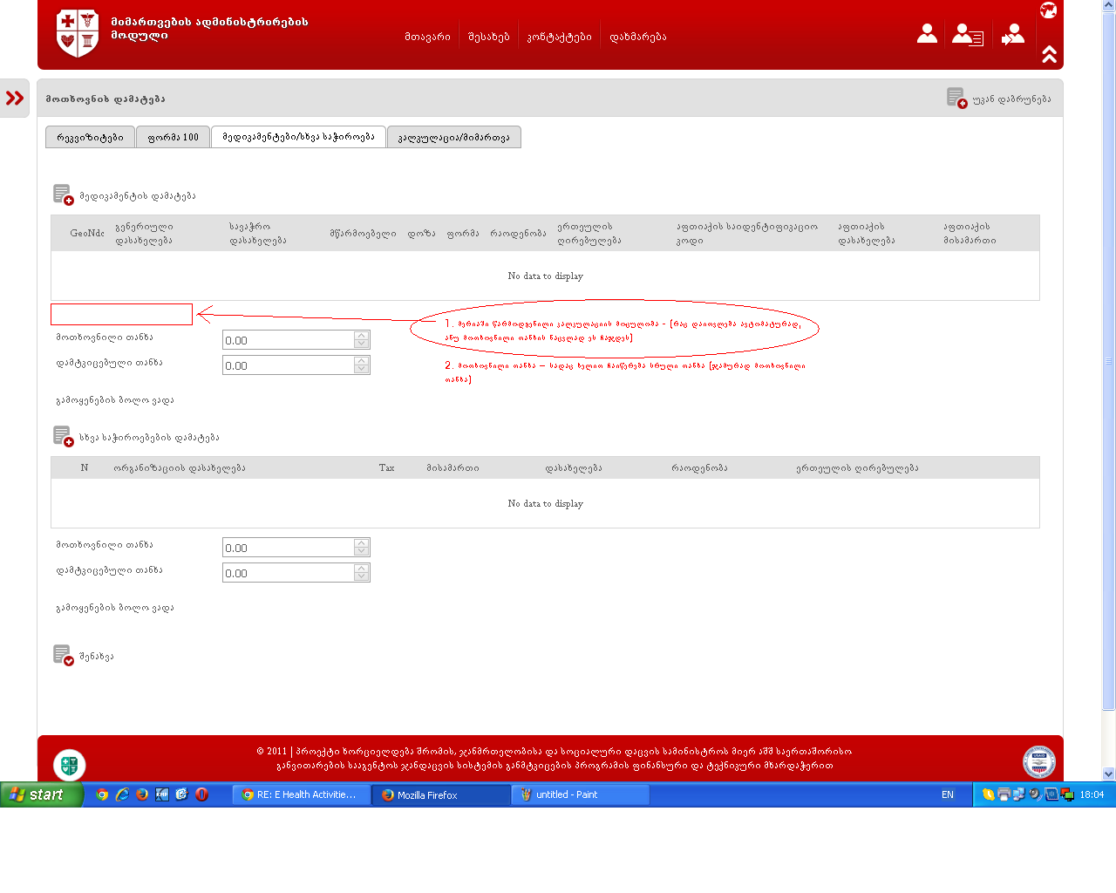Viewport: 1116px width, 893px height.
Task: Click the single user profile icon in header
Action: pyautogui.click(x=927, y=34)
